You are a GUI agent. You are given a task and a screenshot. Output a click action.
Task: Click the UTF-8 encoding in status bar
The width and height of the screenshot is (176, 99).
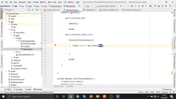(158, 92)
